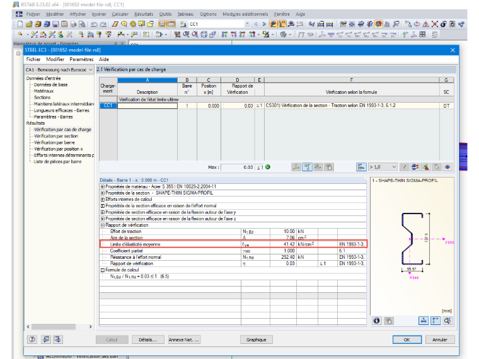The width and height of the screenshot is (479, 359).
Task: Collapse the Formule de calcul group
Action: point(103,270)
